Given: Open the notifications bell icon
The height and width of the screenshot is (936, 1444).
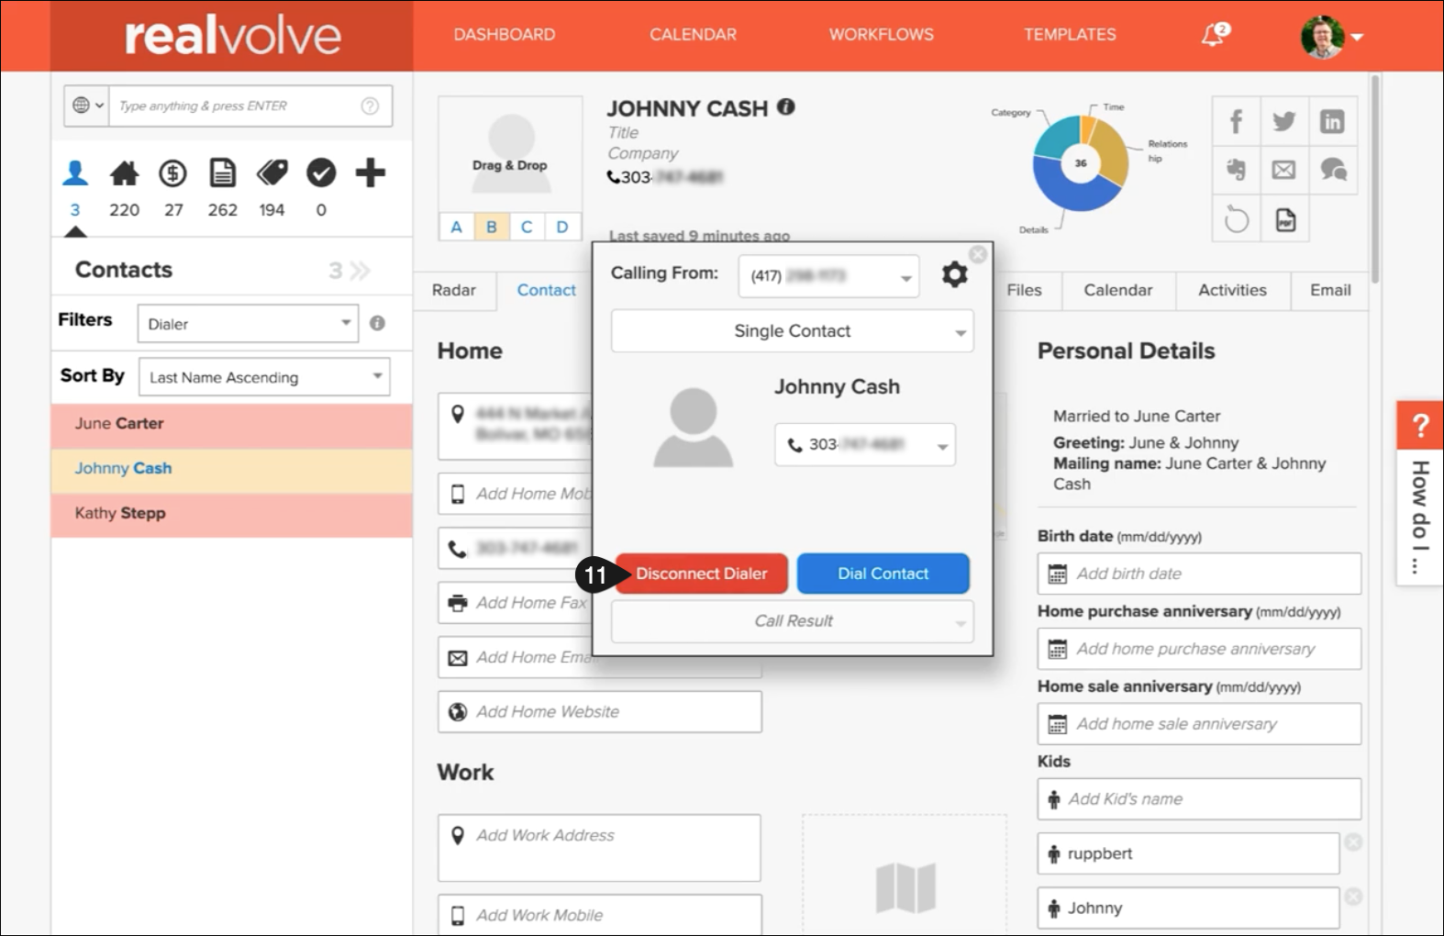Looking at the screenshot, I should [1214, 36].
